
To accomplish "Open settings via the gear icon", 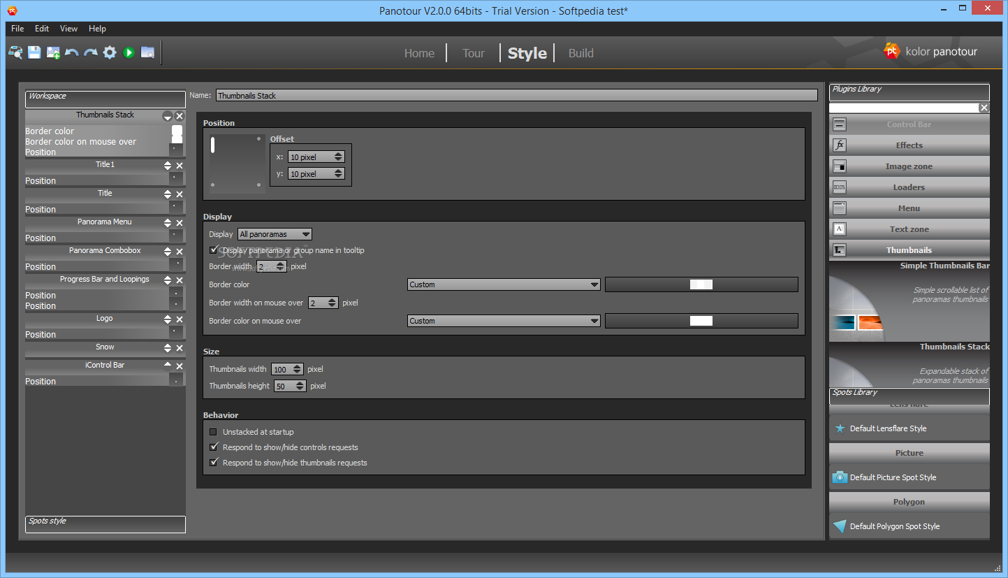I will 110,52.
